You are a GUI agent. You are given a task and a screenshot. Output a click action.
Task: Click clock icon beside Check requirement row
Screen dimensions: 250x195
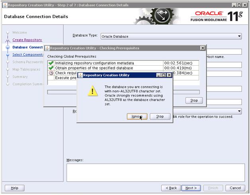coord(51,73)
